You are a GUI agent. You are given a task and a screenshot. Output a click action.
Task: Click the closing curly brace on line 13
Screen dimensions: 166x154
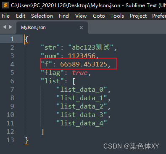[27, 140]
